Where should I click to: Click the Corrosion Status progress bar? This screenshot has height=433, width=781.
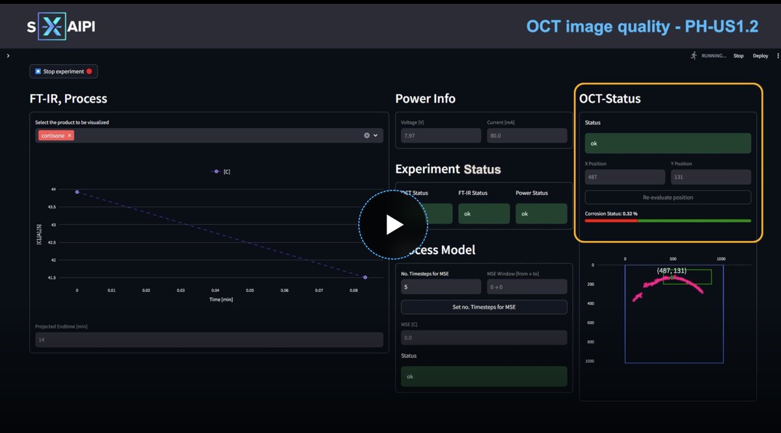[668, 220]
